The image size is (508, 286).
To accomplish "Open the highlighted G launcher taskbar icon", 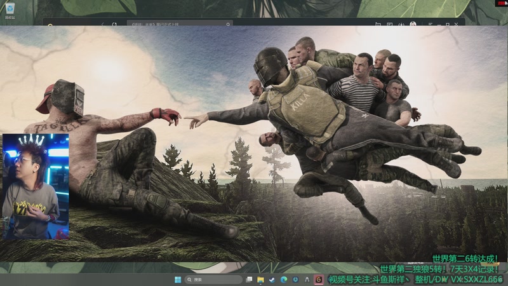I will tap(319, 280).
